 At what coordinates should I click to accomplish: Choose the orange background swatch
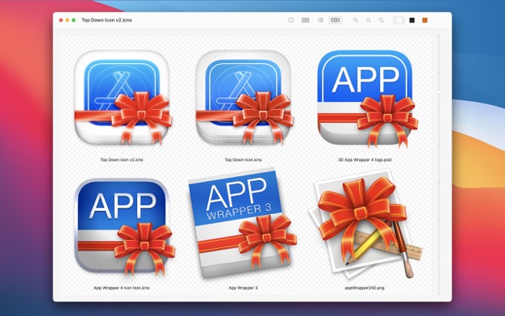point(425,20)
